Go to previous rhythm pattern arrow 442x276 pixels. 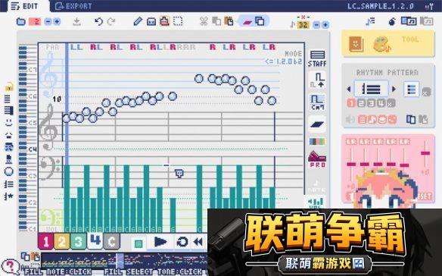pos(349,89)
